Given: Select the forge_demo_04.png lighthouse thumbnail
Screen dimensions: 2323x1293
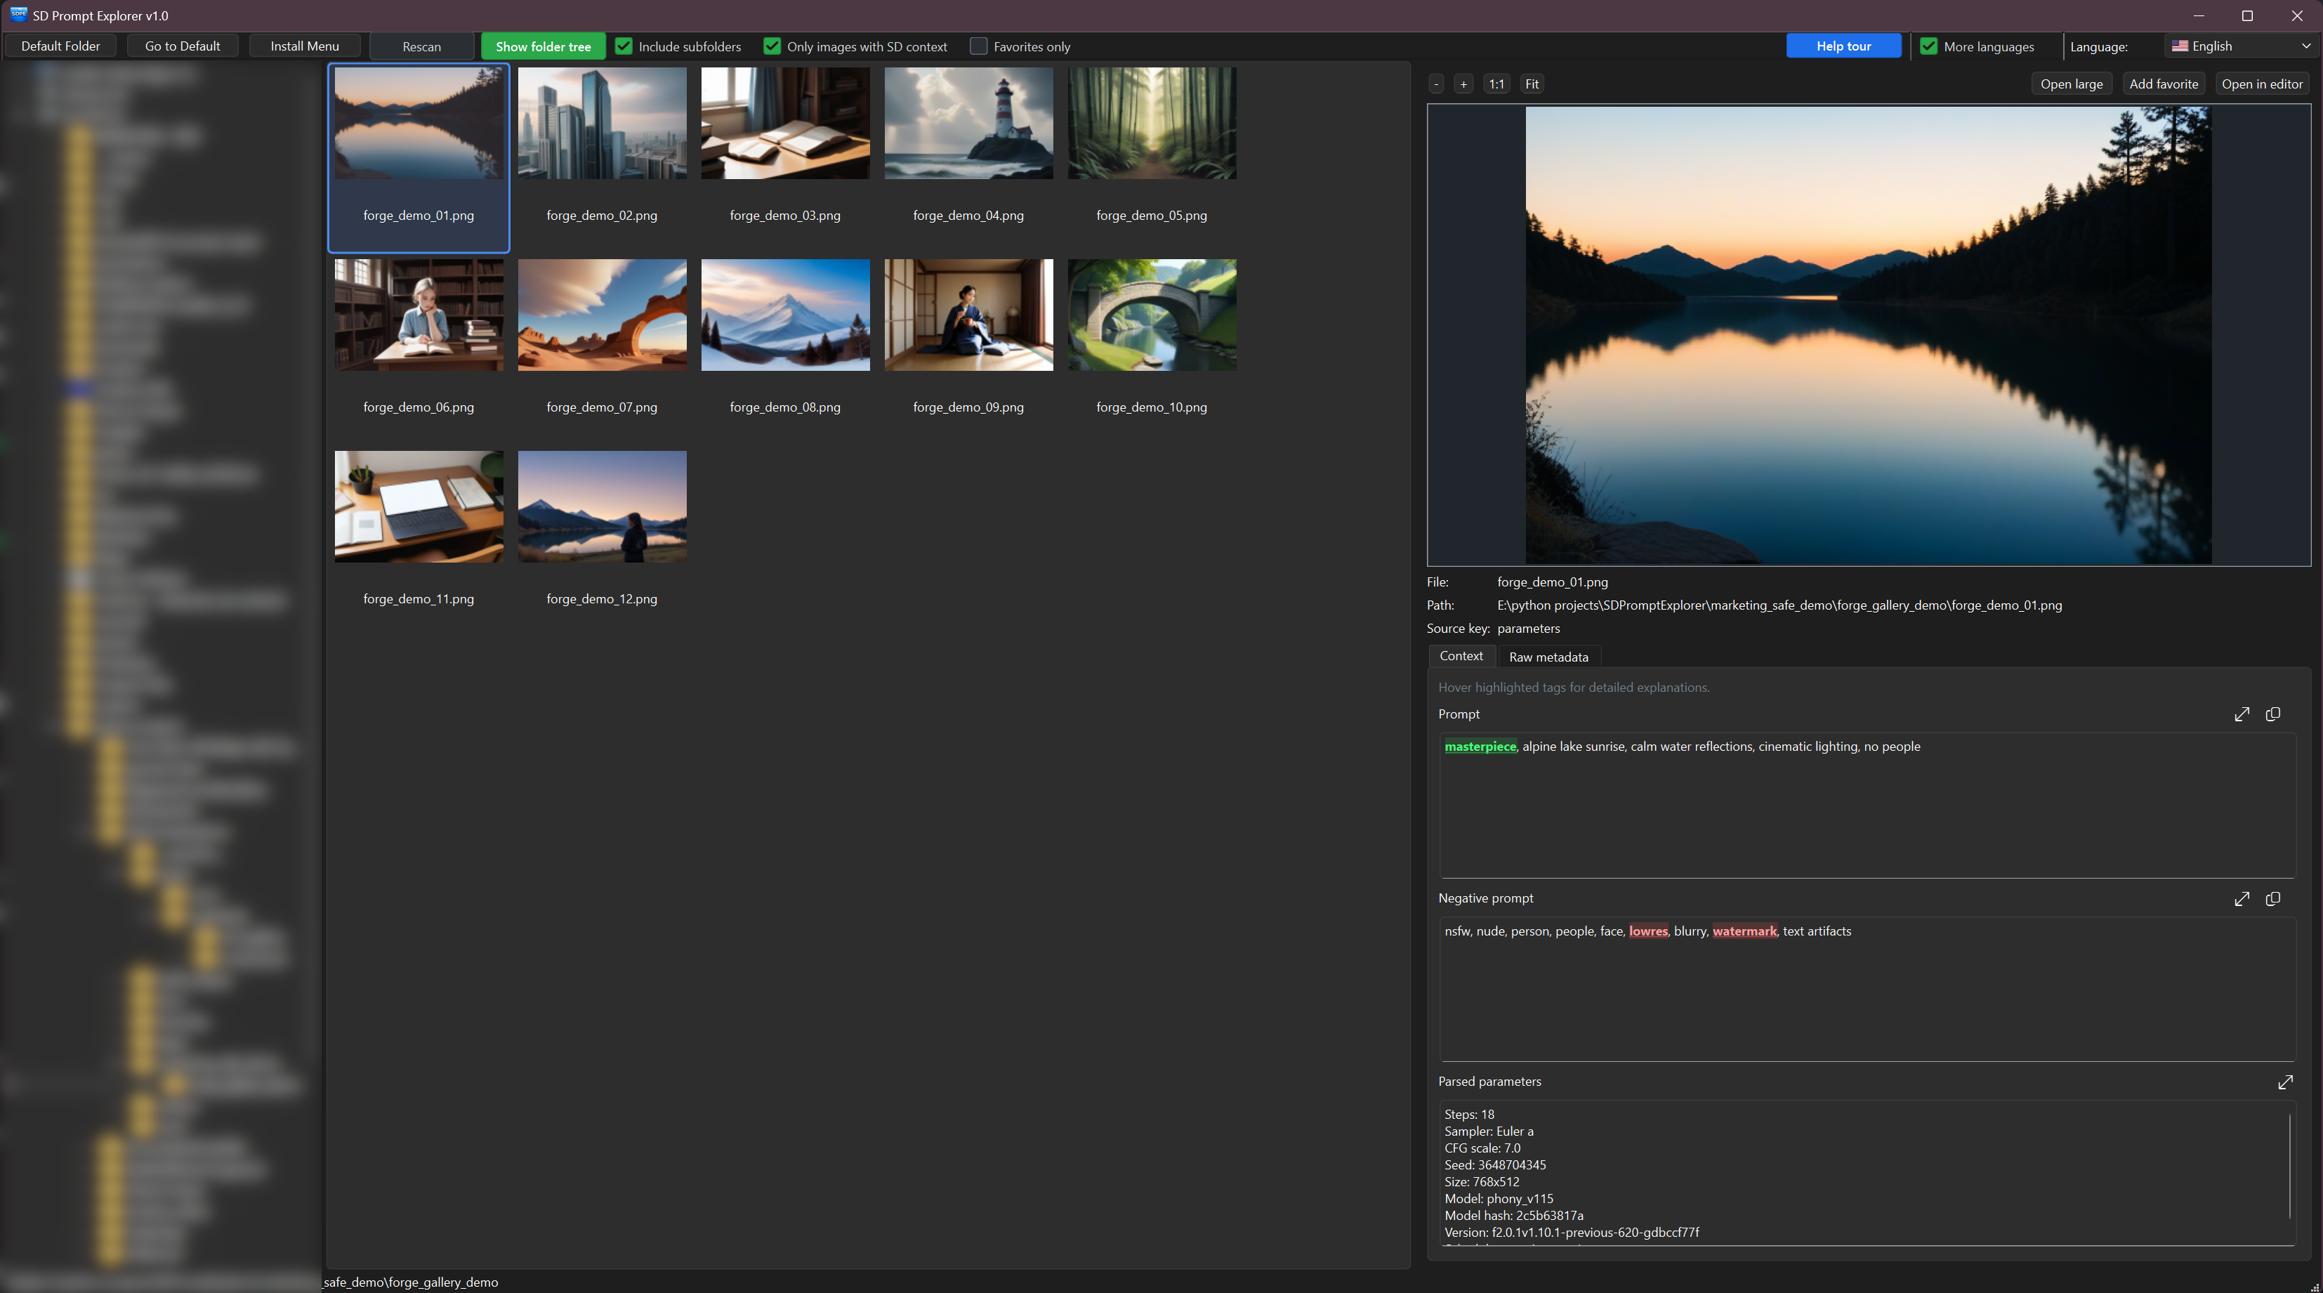Looking at the screenshot, I should click(968, 124).
